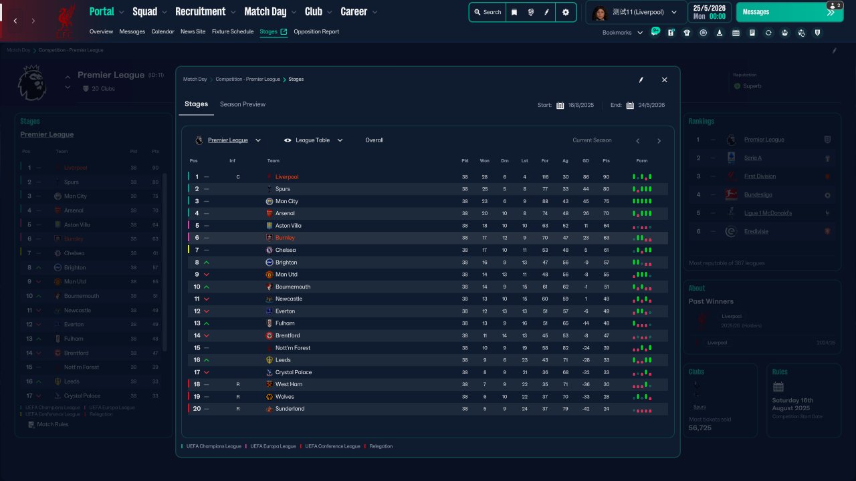Open the Sunderland team row link
The width and height of the screenshot is (856, 481).
290,409
